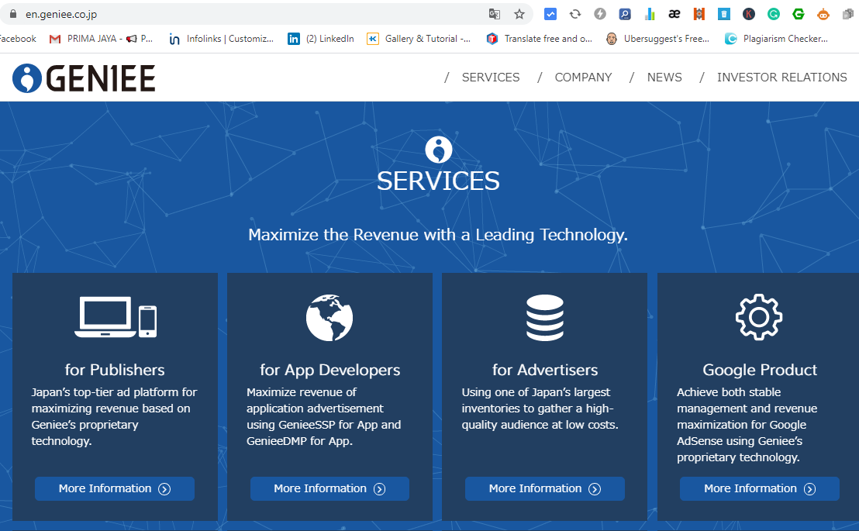859x531 pixels.
Task: Open the (2) LinkedIn bookmark
Action: pos(321,39)
